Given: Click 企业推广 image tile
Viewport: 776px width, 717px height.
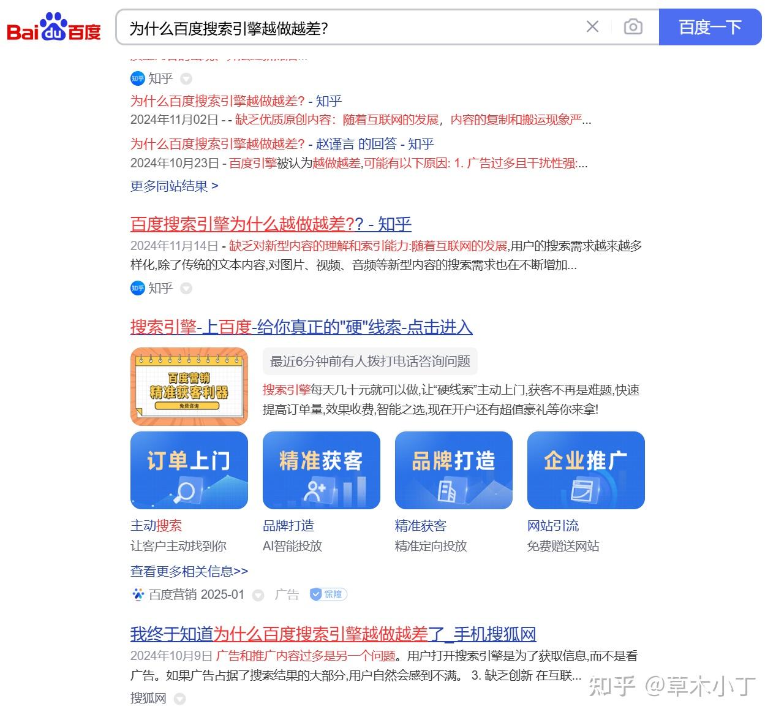Looking at the screenshot, I should tap(586, 470).
